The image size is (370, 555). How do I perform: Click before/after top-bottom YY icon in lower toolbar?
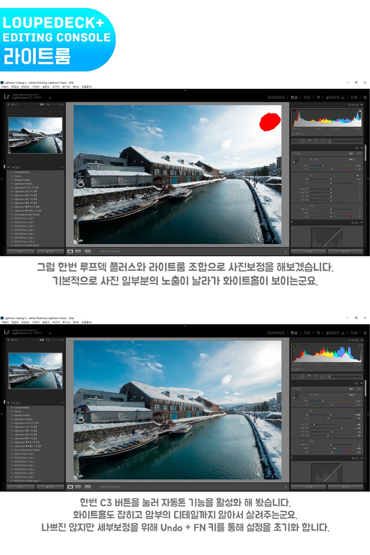click(88, 487)
